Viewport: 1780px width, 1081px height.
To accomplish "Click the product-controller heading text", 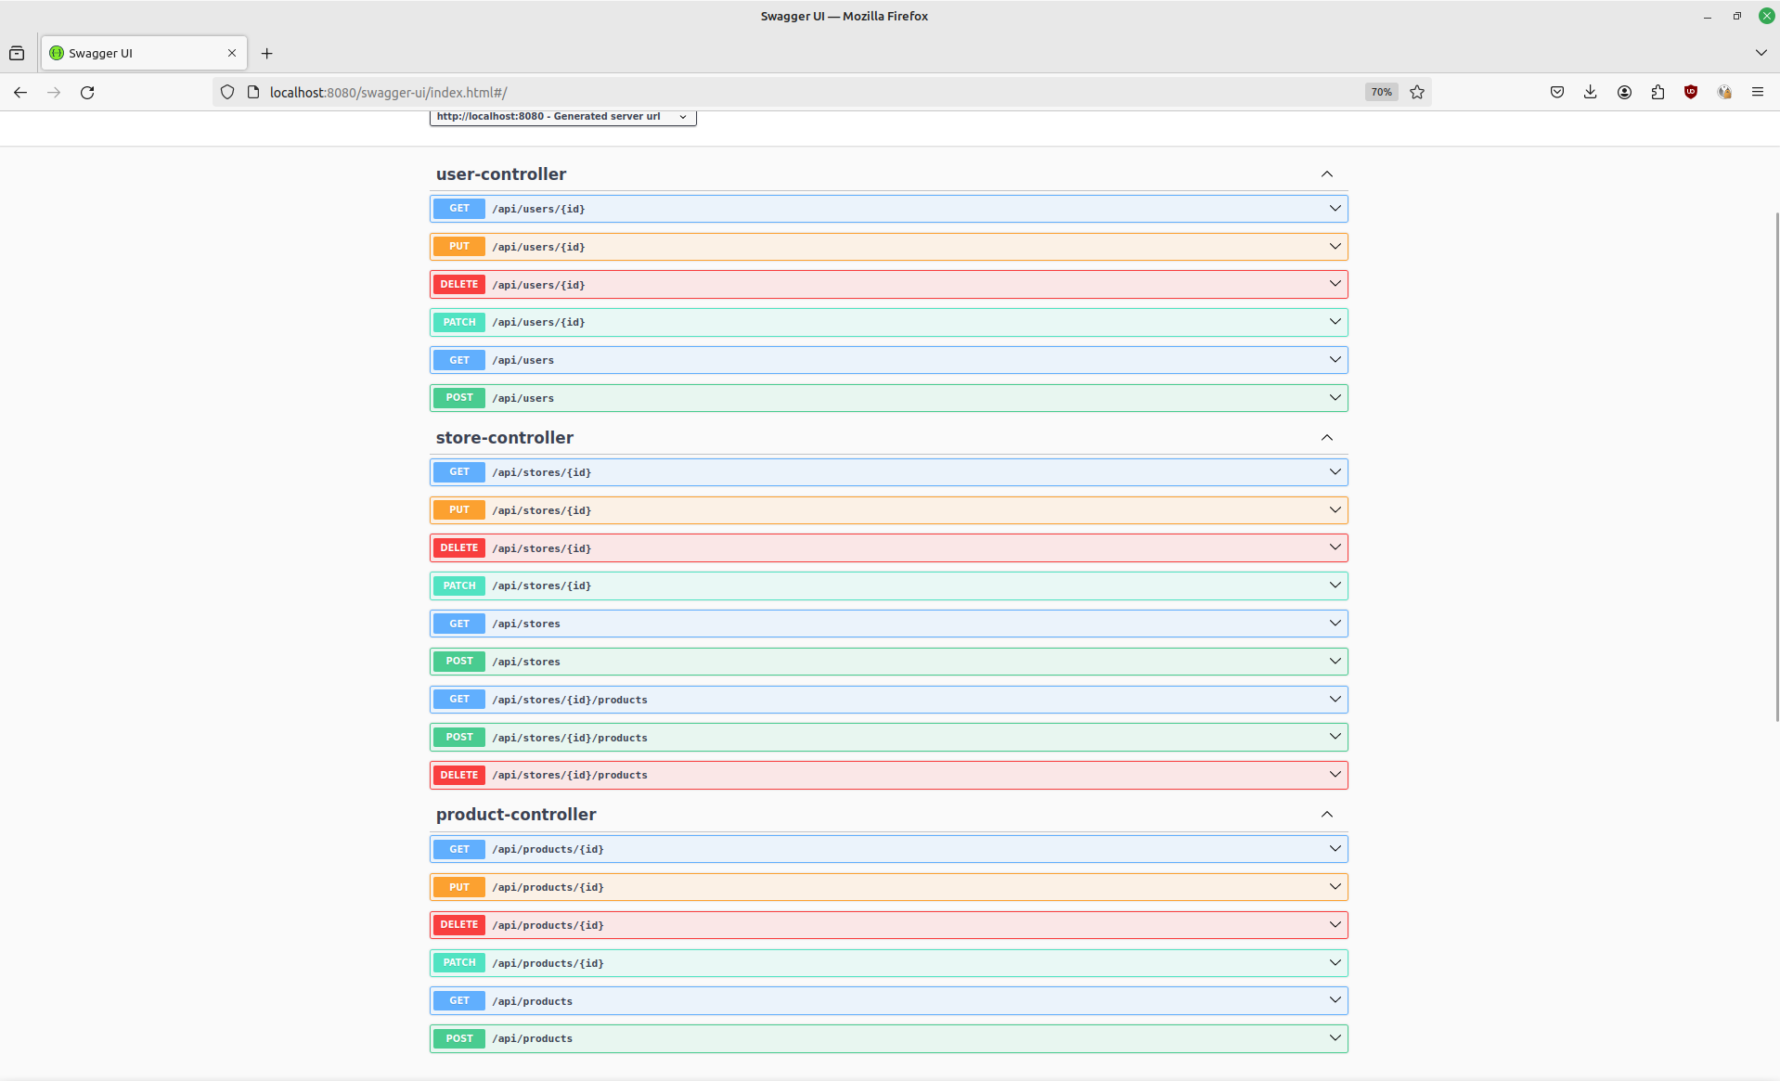I will pos(516,815).
